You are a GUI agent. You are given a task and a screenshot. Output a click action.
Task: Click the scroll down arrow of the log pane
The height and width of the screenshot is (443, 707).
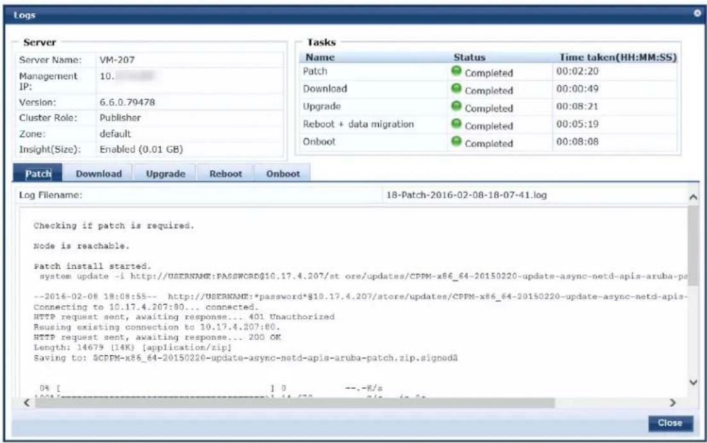pyautogui.click(x=694, y=382)
